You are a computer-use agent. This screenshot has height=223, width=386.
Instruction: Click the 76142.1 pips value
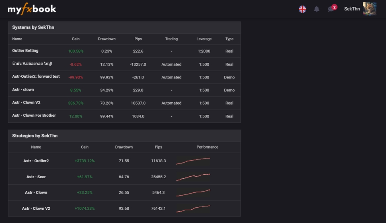tap(158, 209)
